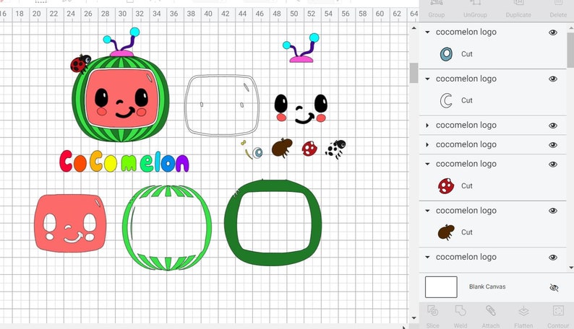Click the canvas vertical scrollbar down arrow
Viewport: 574px width, 329px height.
tap(414, 317)
